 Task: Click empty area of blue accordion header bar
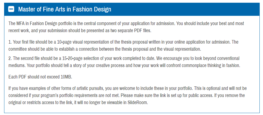[185, 9]
